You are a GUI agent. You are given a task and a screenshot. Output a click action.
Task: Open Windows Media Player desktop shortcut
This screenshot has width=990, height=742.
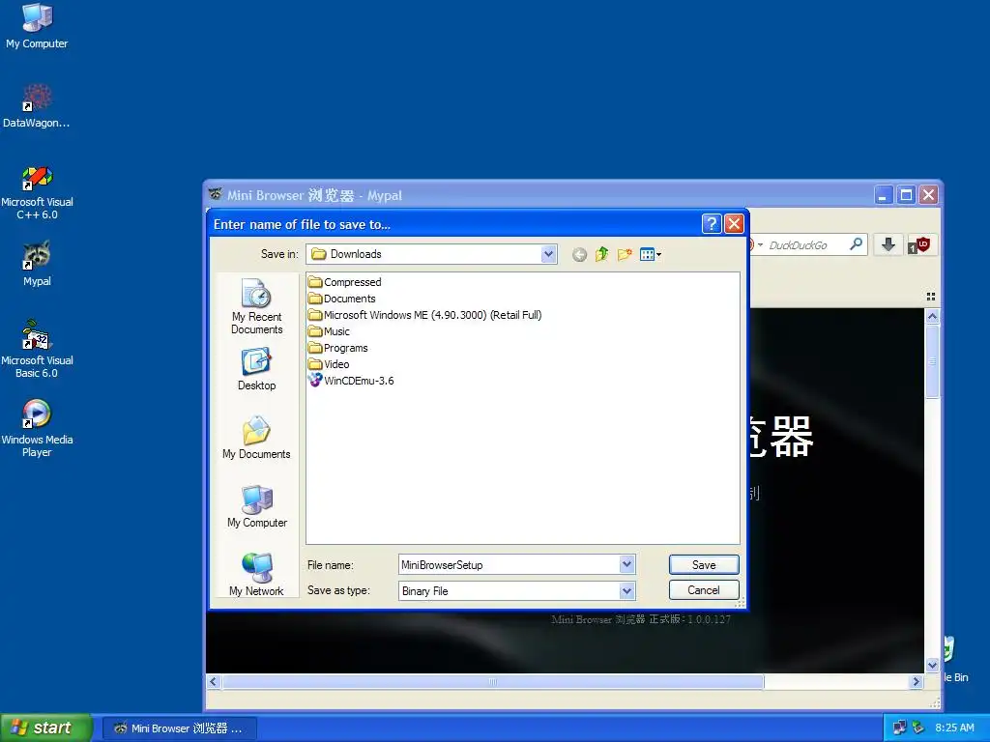(37, 428)
